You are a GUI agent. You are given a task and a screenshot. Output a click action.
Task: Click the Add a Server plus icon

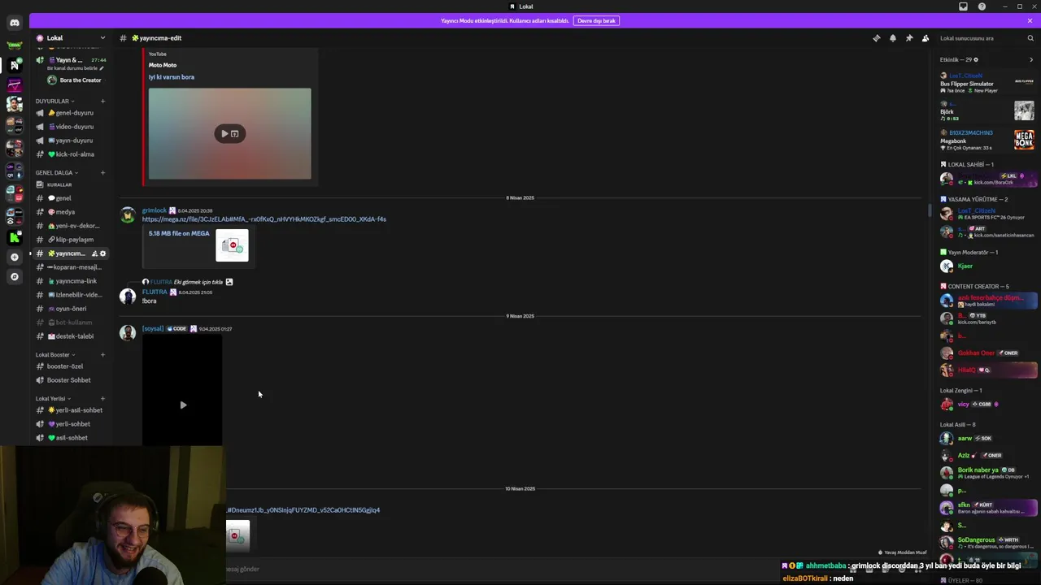click(x=14, y=257)
